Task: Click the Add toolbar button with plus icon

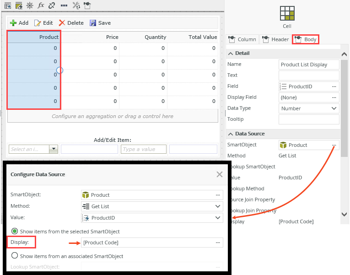Action: pyautogui.click(x=19, y=23)
